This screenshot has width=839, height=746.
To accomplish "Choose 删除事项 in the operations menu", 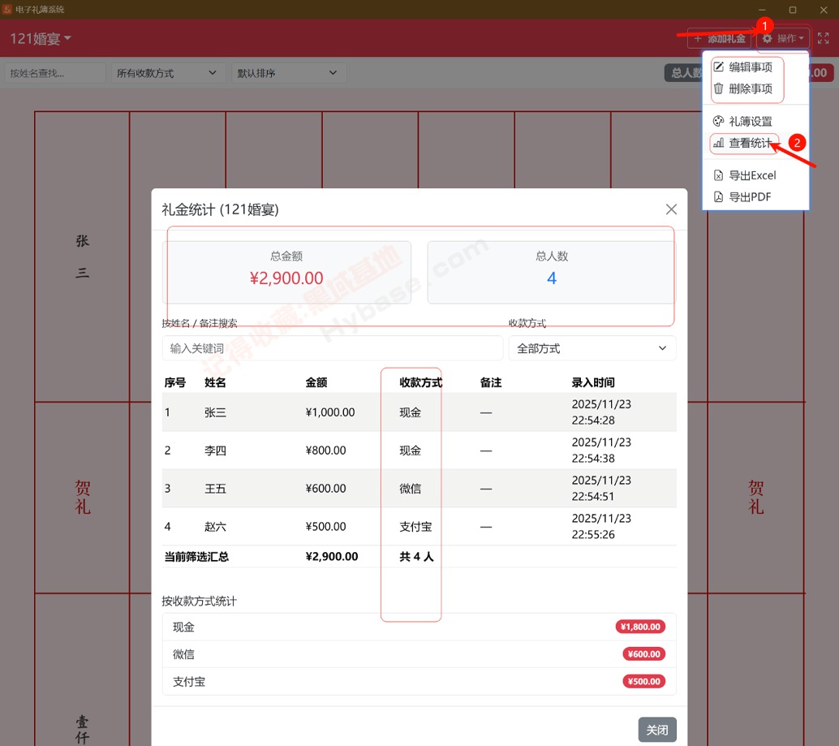I will point(751,89).
